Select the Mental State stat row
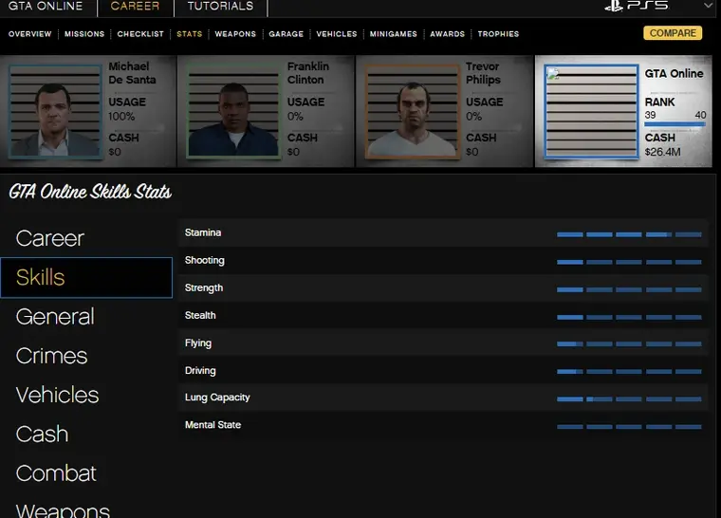Image resolution: width=721 pixels, height=518 pixels. point(442,425)
